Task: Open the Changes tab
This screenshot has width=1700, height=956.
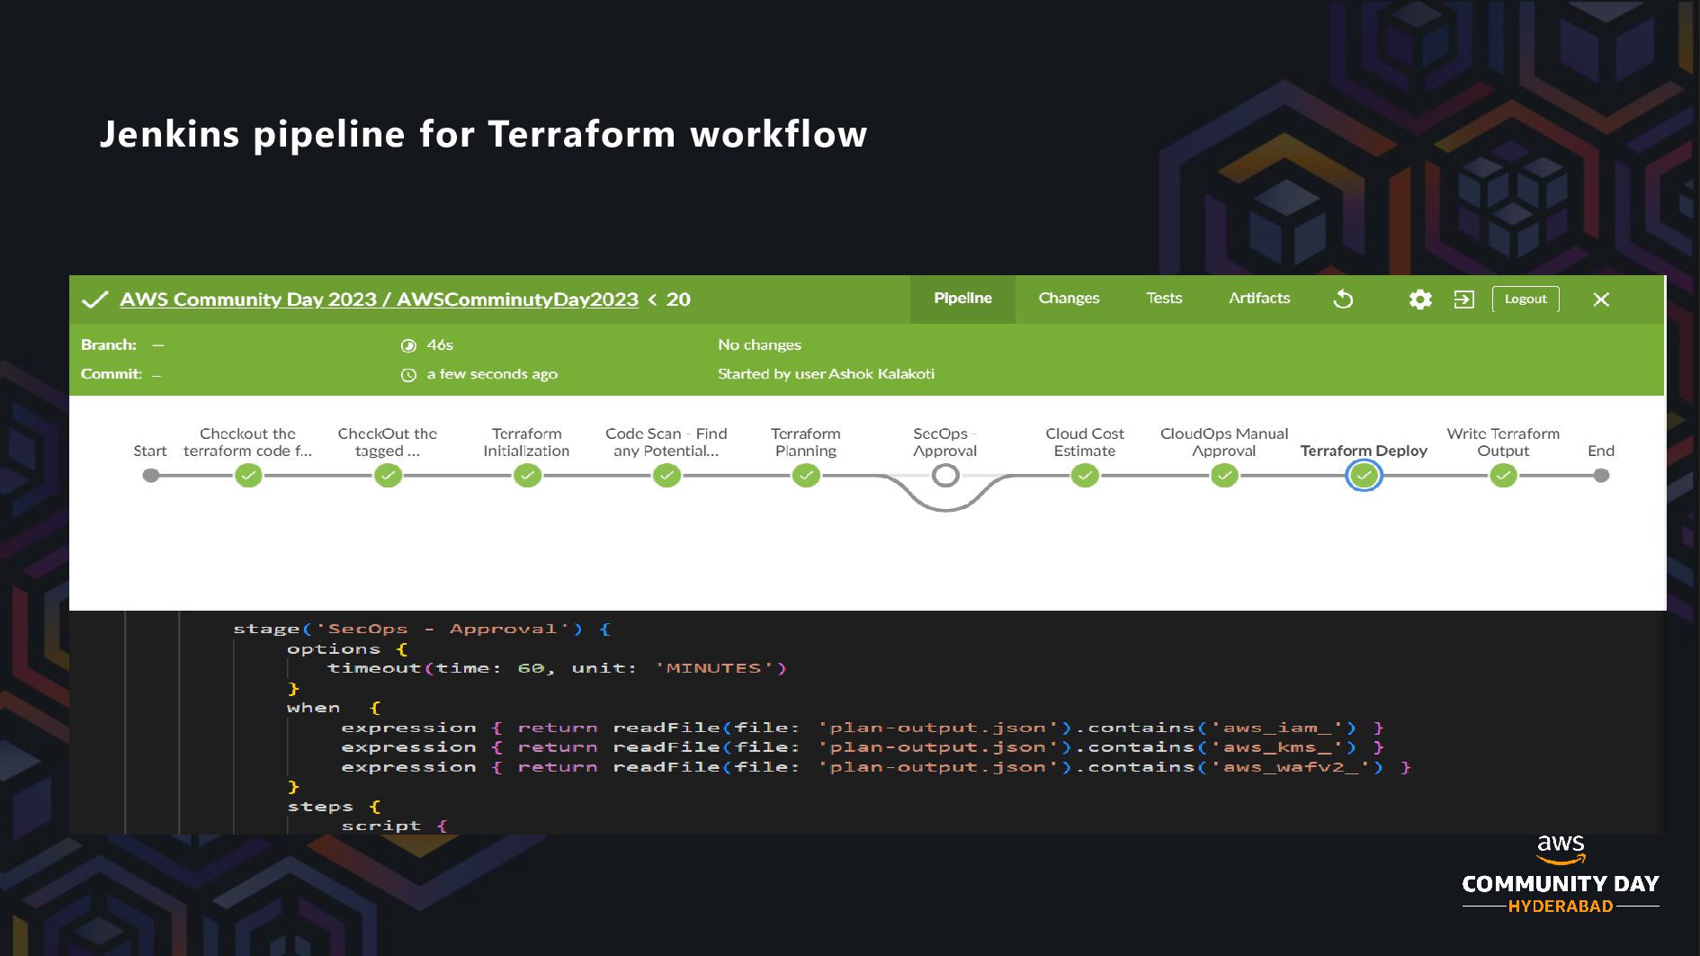Action: point(1069,299)
